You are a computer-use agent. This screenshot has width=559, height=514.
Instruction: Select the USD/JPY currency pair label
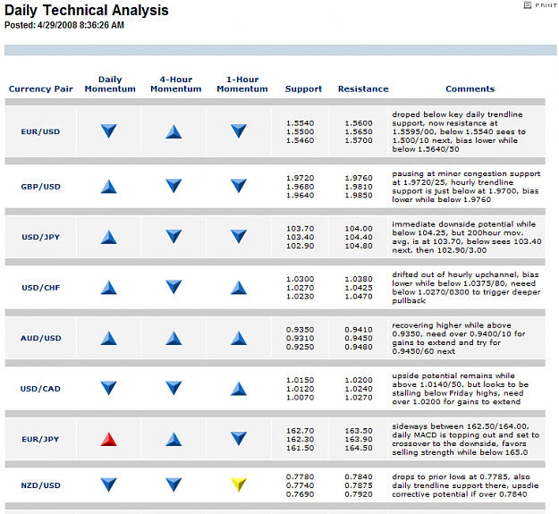40,237
